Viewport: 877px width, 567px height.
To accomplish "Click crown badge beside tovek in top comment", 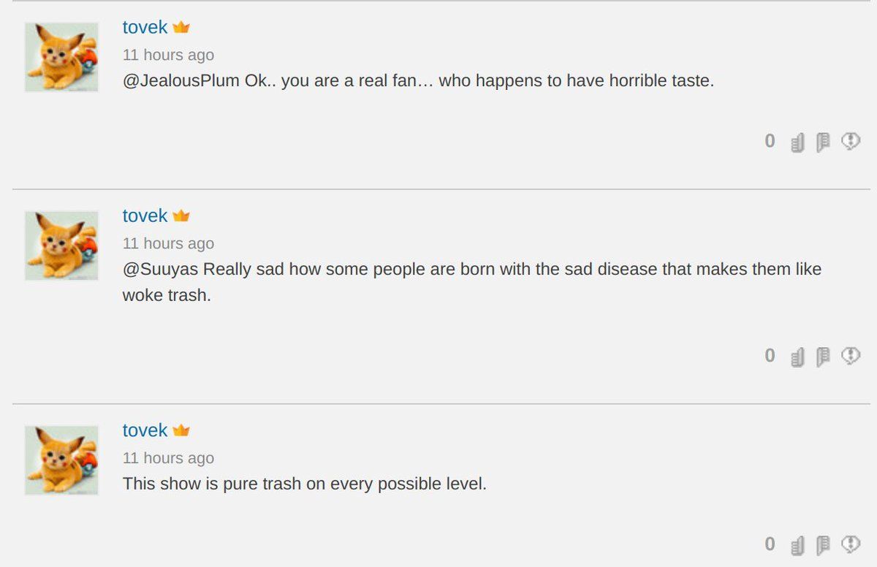I will 181,28.
